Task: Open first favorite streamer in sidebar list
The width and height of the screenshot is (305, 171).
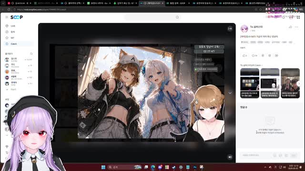Action: pos(19,59)
